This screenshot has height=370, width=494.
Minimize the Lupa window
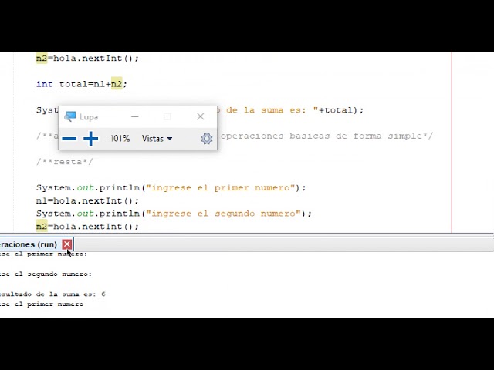click(x=135, y=116)
